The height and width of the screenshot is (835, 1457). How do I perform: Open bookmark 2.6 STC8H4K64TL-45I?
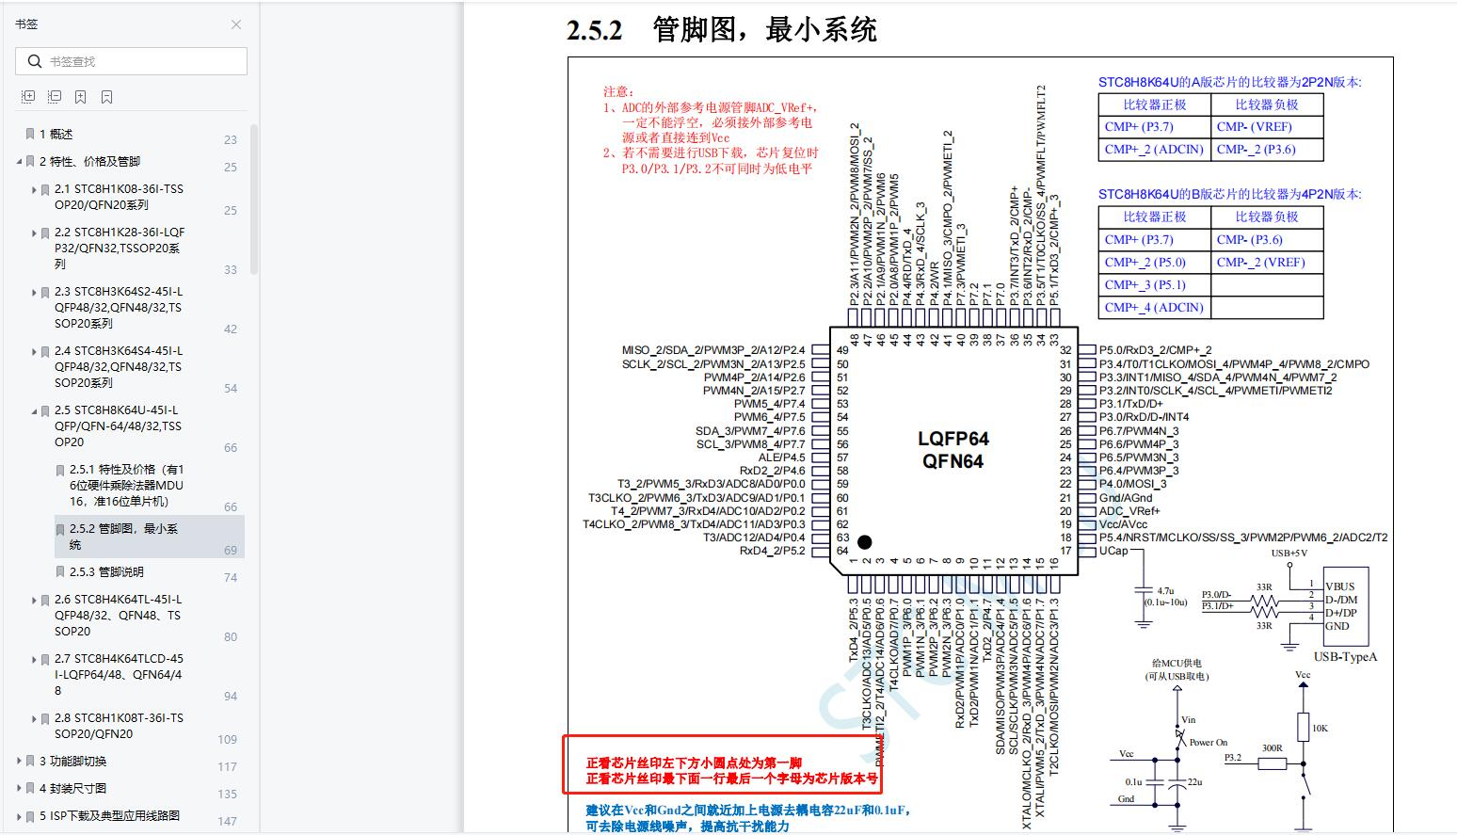(119, 615)
